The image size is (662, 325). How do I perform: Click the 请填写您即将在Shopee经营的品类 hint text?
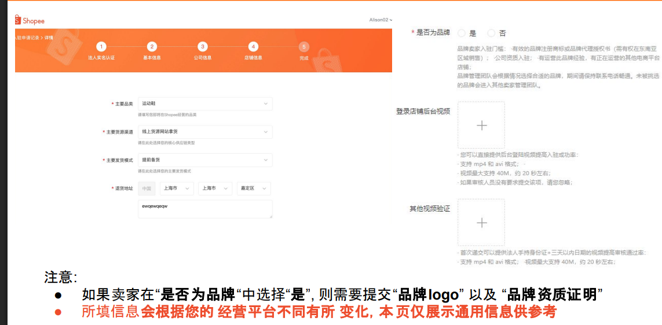[x=167, y=115]
